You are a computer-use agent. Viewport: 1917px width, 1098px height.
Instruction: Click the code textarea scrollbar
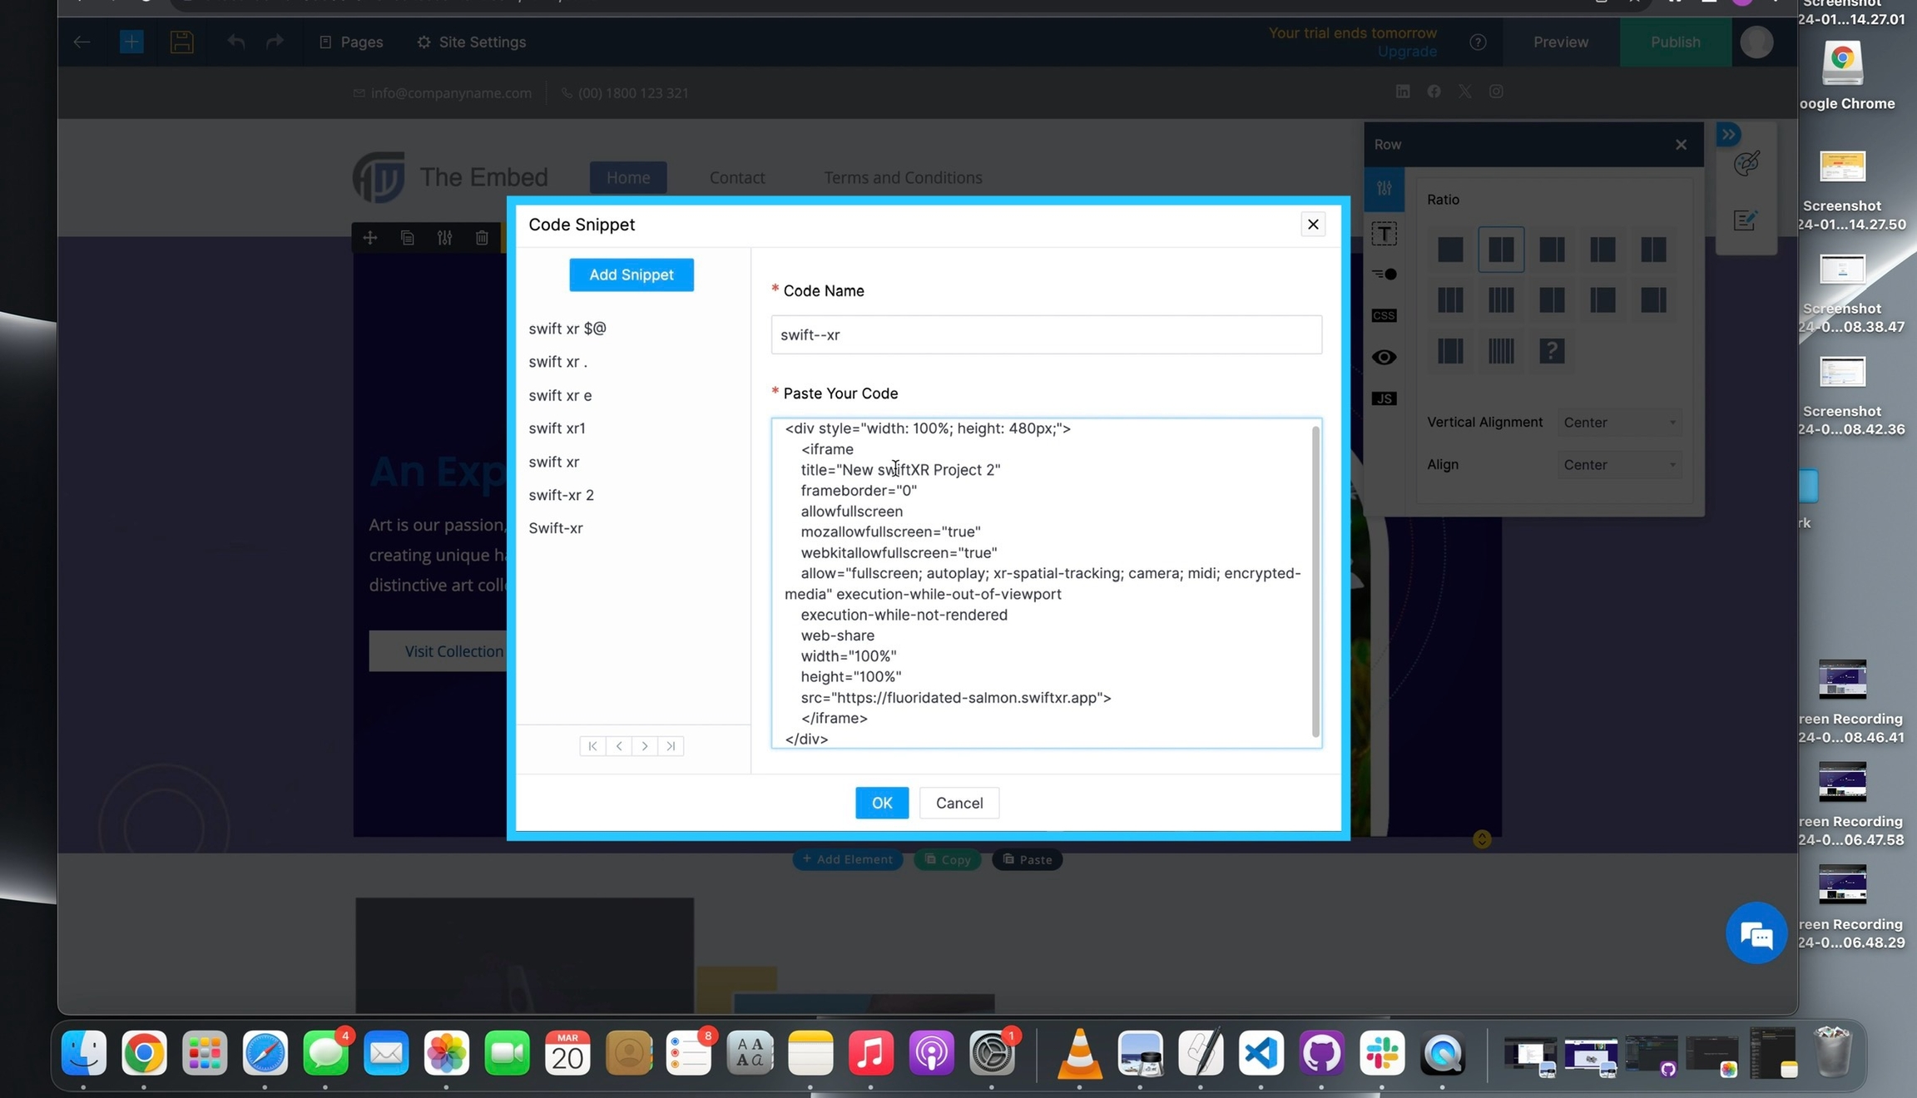point(1315,582)
